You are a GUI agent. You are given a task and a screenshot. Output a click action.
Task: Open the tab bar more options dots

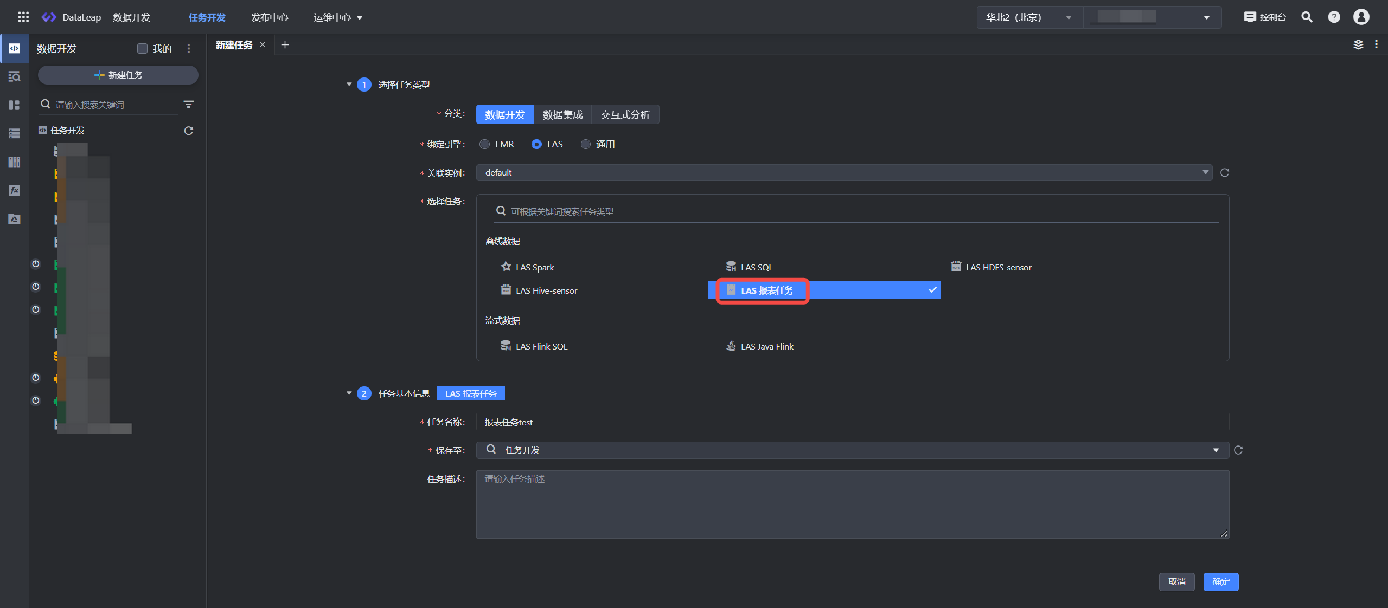tap(1376, 44)
